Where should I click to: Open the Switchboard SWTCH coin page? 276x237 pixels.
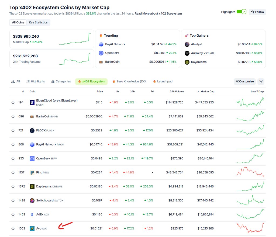[50, 200]
